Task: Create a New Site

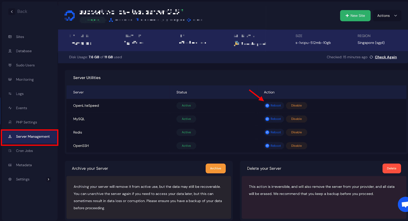Action: pos(355,16)
